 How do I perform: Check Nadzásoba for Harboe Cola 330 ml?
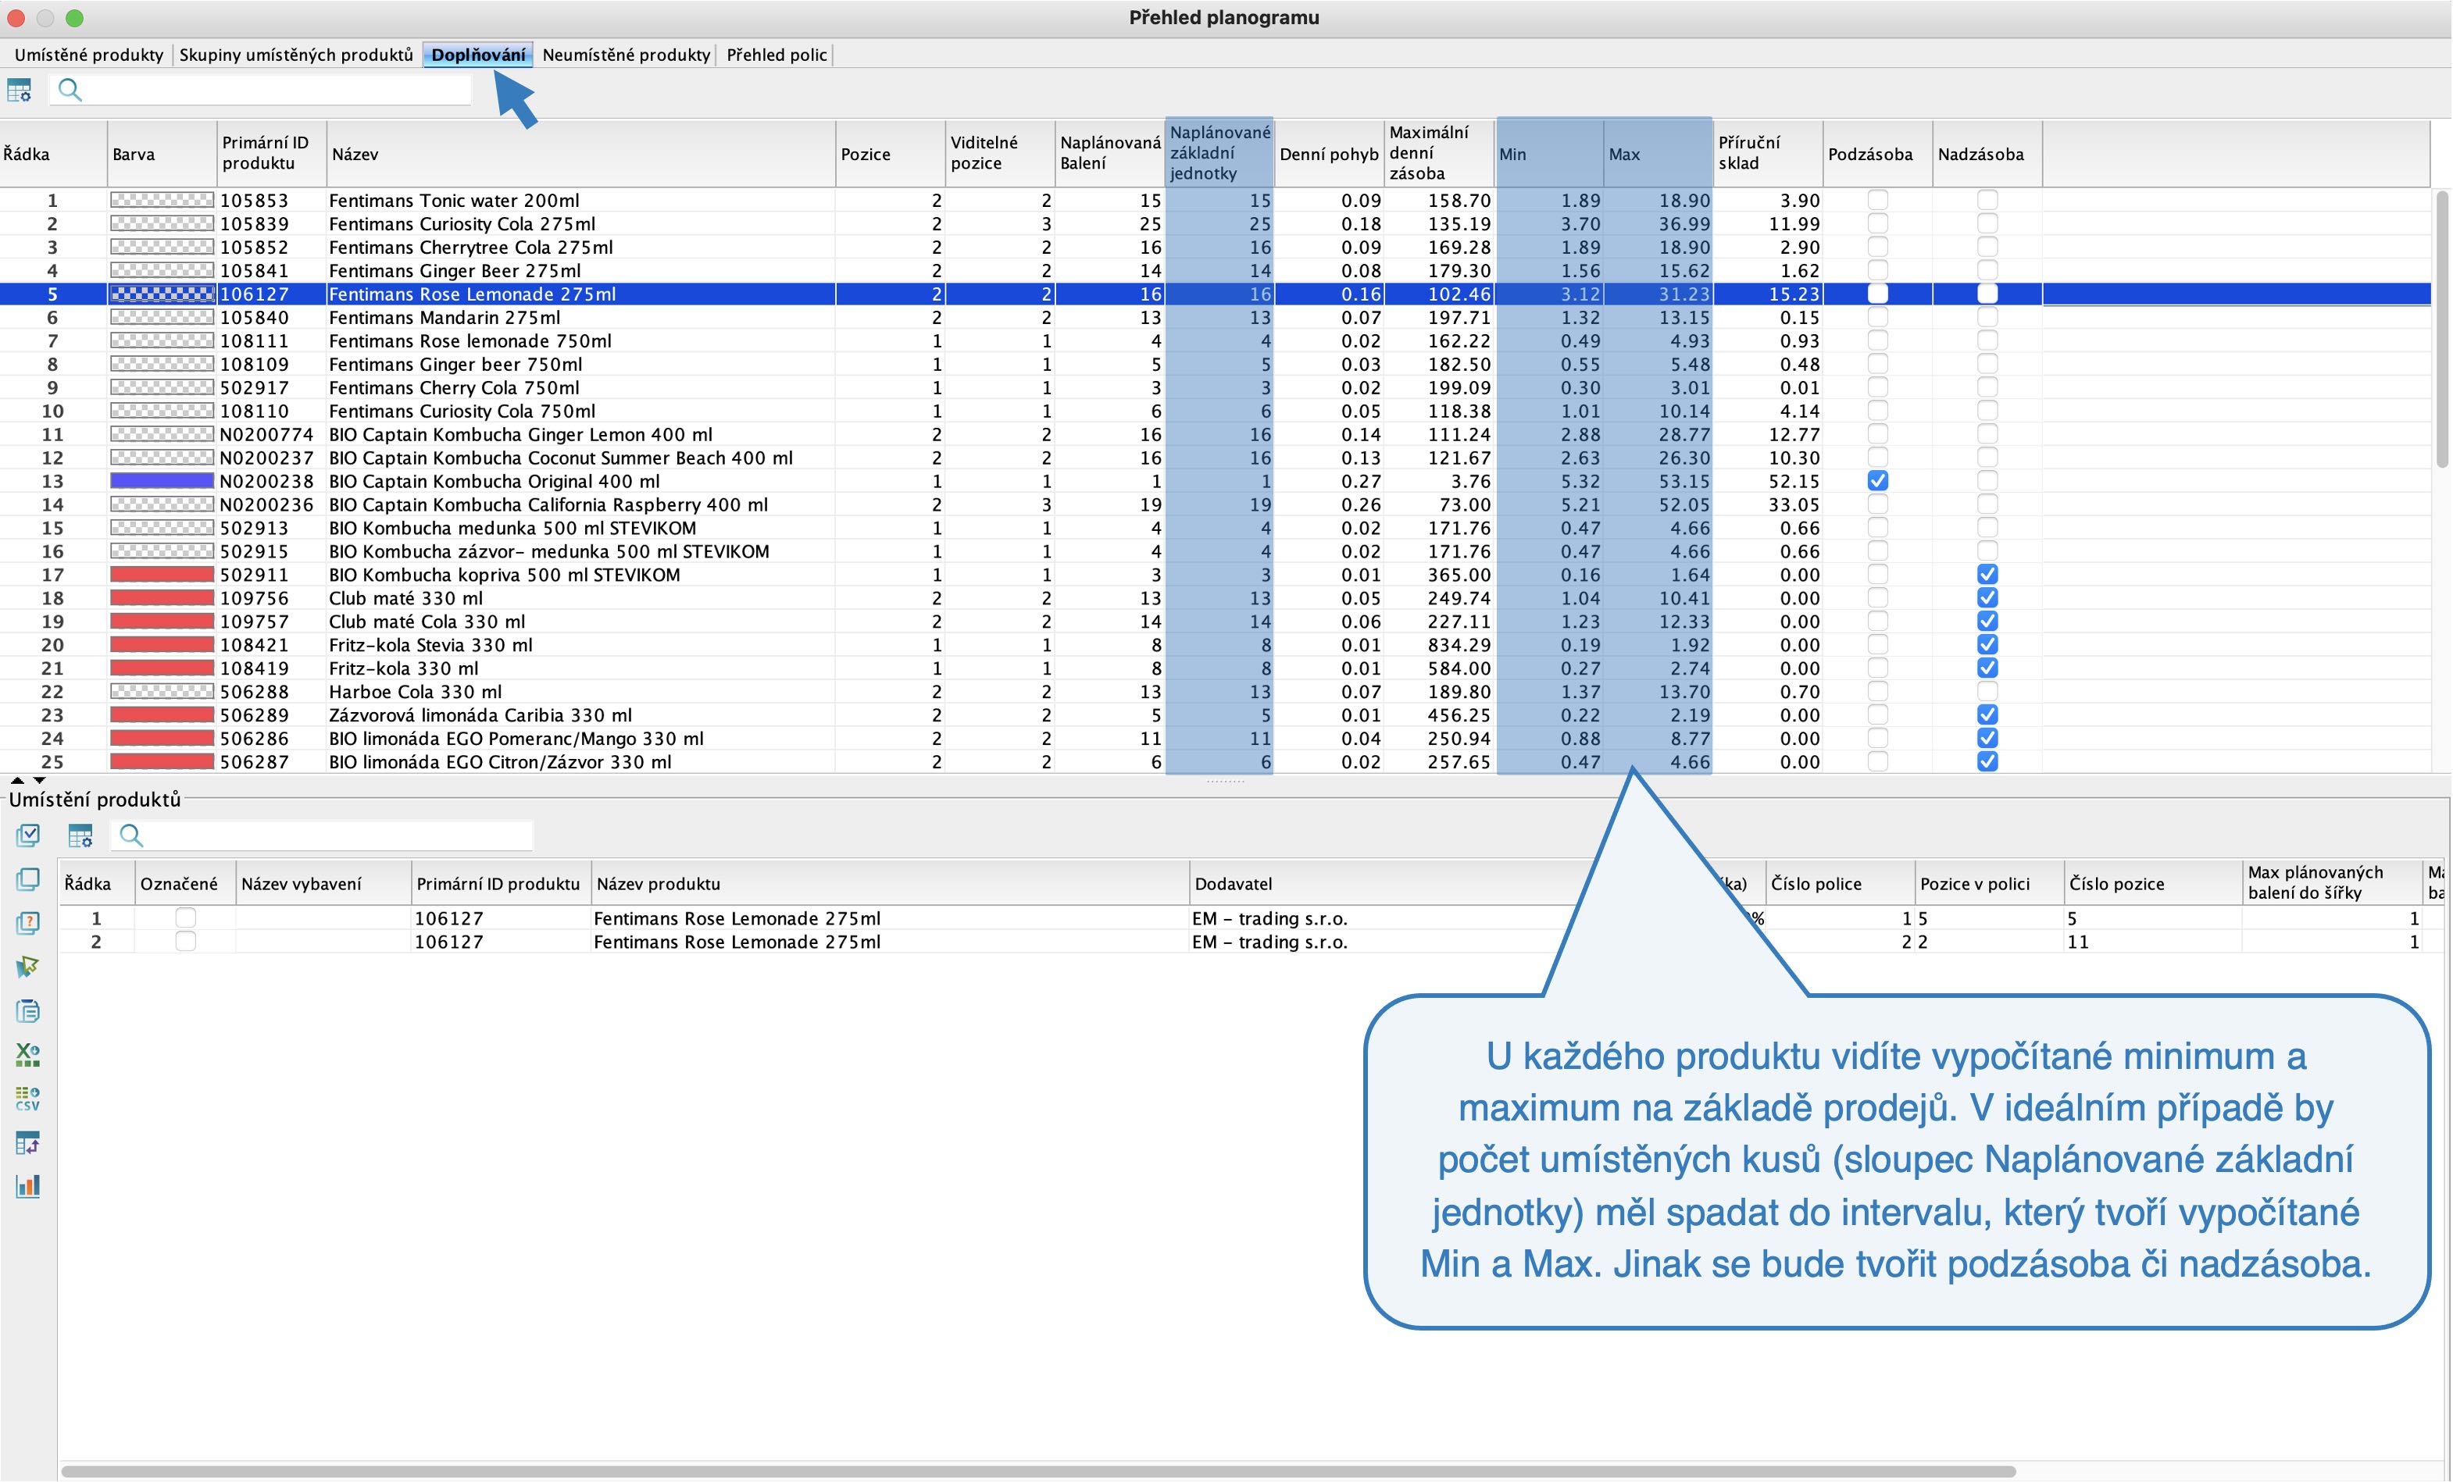(1987, 692)
